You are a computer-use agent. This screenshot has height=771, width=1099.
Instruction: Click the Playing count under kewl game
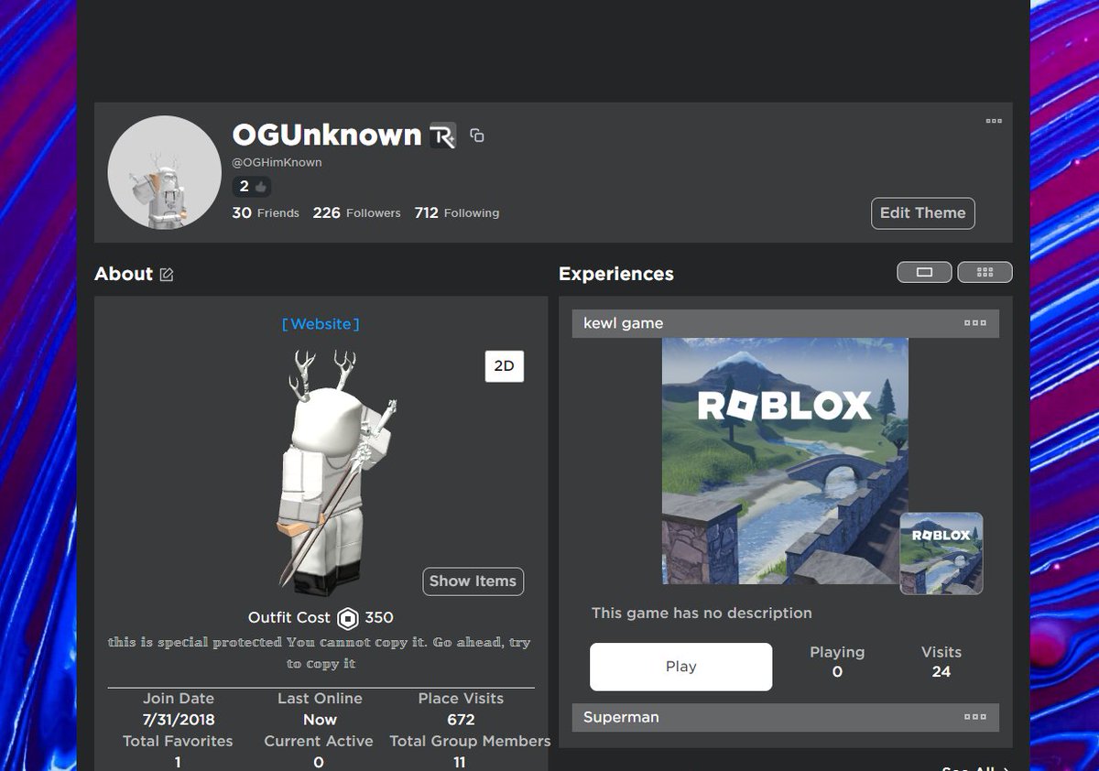click(837, 672)
